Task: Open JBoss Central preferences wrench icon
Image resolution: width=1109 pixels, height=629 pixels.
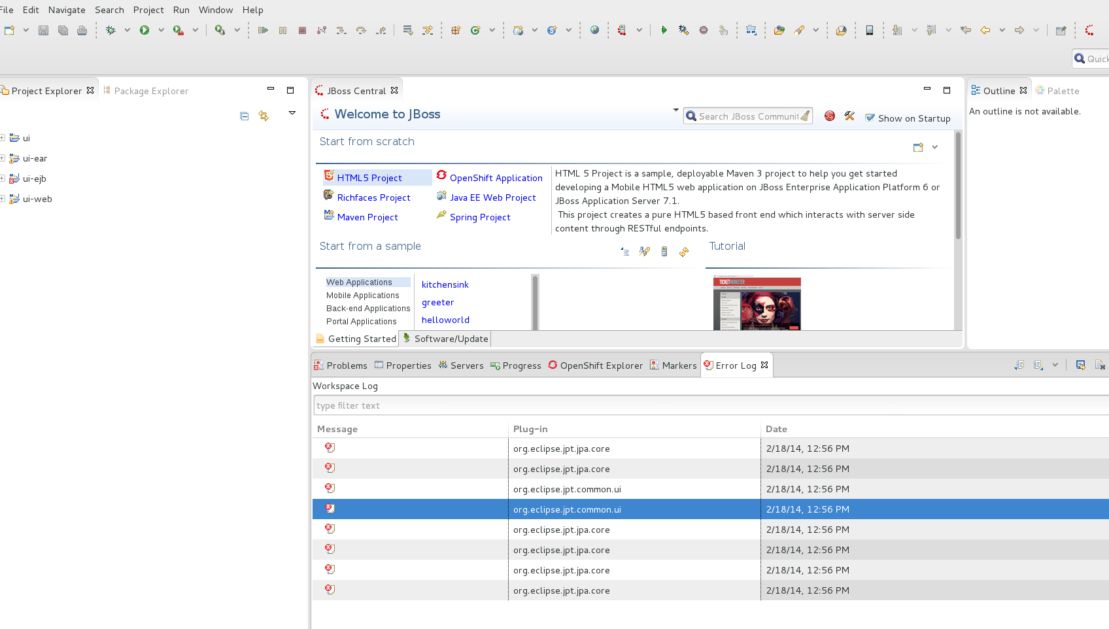Action: (x=849, y=116)
